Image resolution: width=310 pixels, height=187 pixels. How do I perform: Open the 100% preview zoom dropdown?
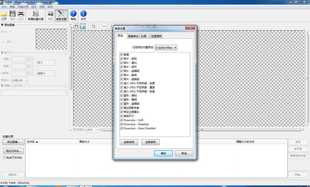(92, 130)
